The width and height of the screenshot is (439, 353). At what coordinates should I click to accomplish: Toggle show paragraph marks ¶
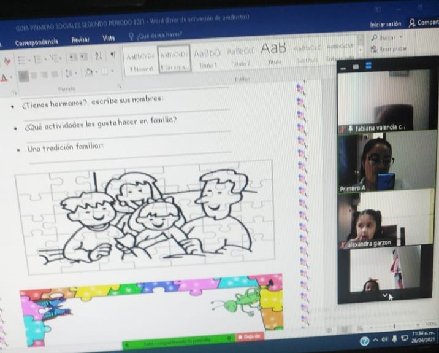(x=113, y=55)
